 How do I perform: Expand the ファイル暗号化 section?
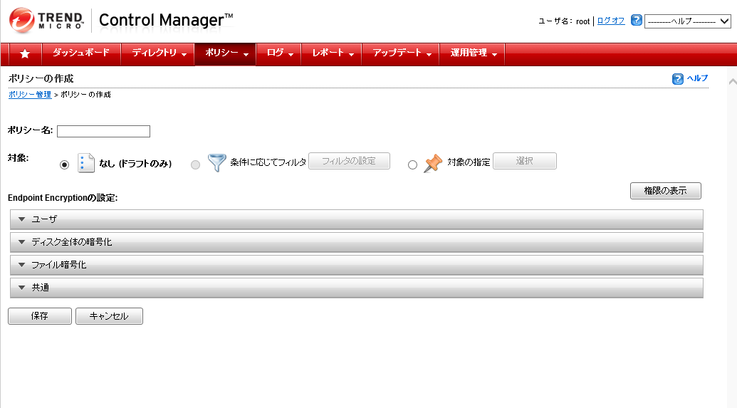click(x=357, y=265)
